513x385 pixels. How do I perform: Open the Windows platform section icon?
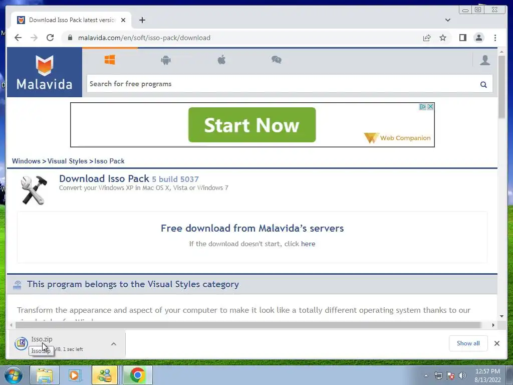tap(110, 60)
